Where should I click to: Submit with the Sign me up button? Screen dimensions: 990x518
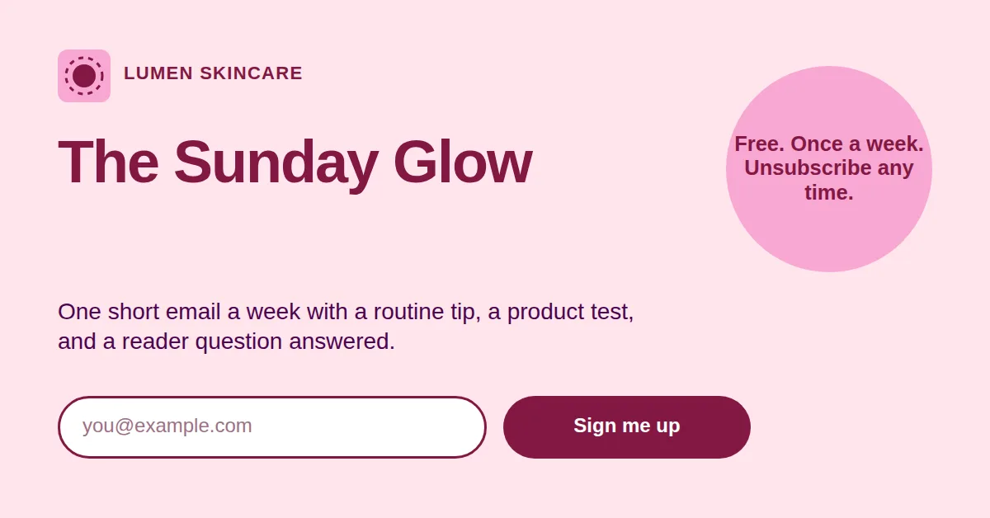tap(627, 427)
